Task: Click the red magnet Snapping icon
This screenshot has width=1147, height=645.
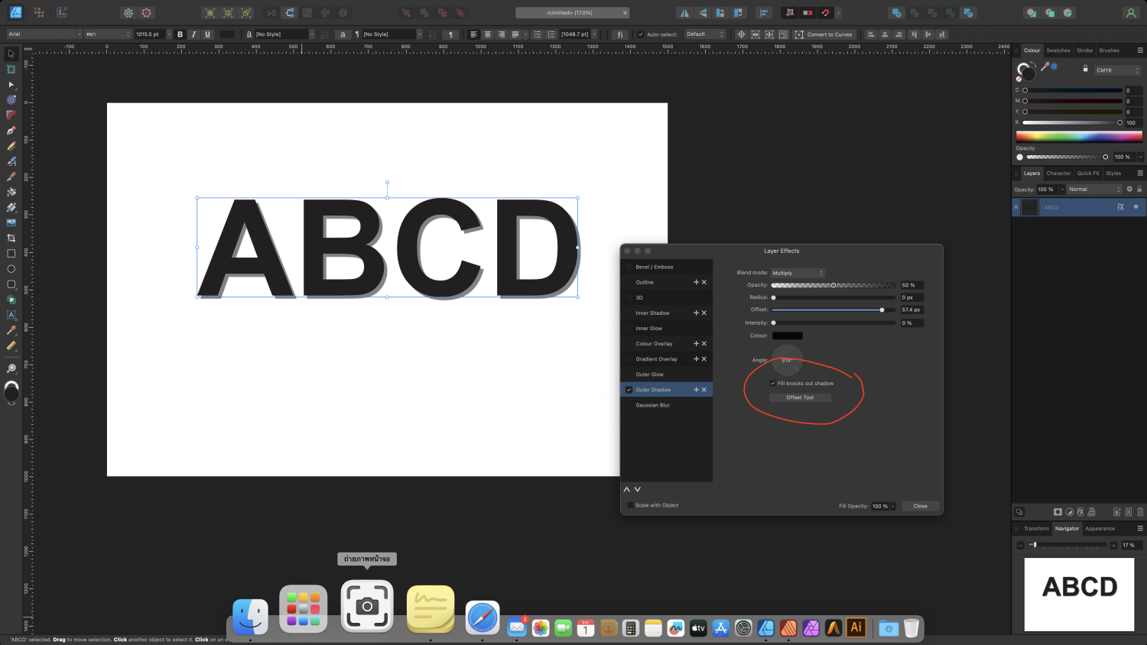Action: click(x=825, y=13)
